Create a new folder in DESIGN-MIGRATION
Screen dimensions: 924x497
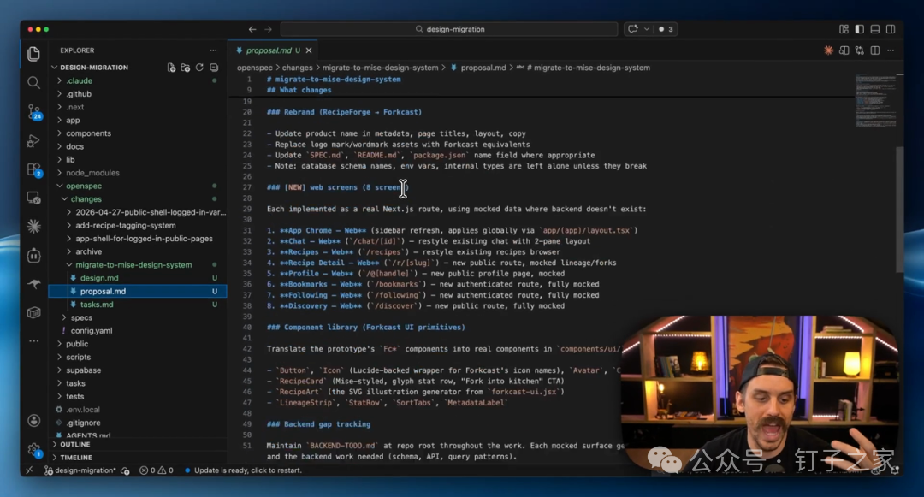point(185,68)
